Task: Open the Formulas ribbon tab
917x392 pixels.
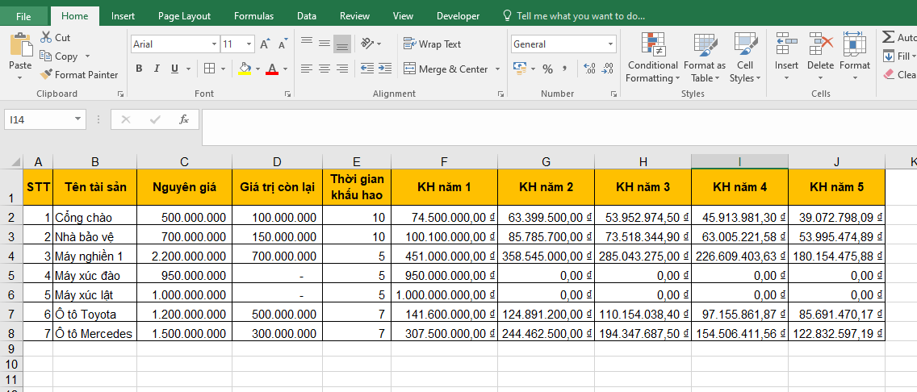Action: coord(253,16)
